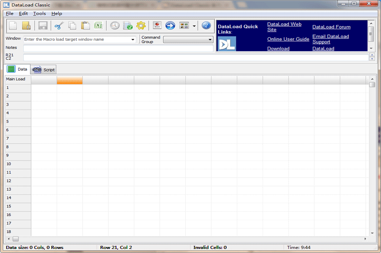Click Quick Links panel scroll up arrow
Image resolution: width=381 pixels, height=253 pixels.
coord(371,23)
